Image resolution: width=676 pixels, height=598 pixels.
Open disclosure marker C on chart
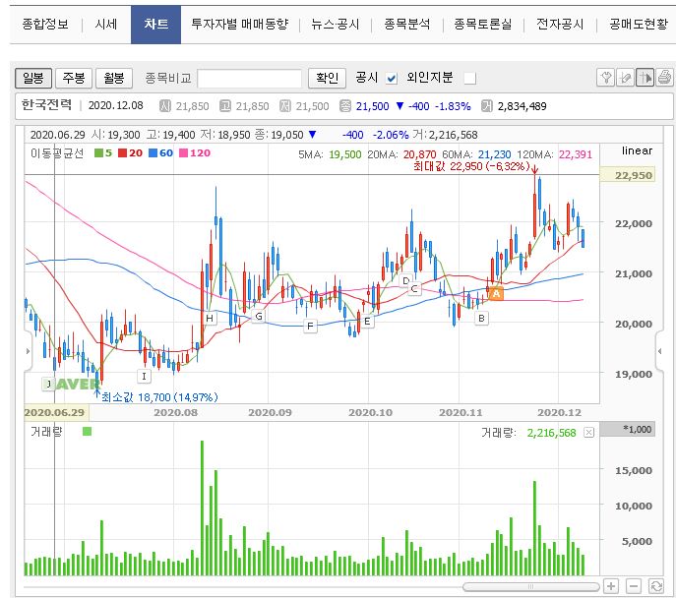coord(414,288)
